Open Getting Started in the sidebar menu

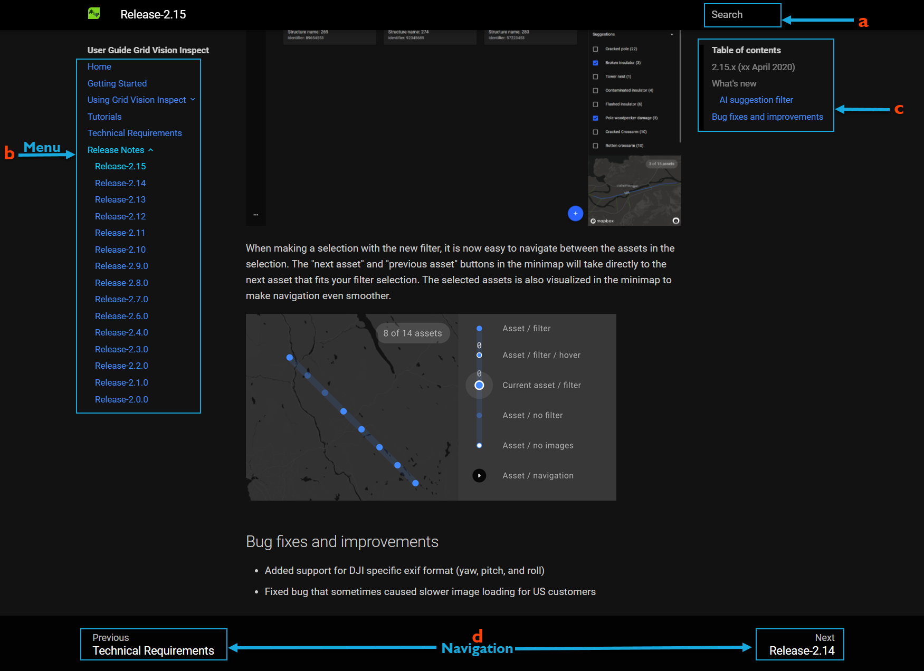coord(117,83)
